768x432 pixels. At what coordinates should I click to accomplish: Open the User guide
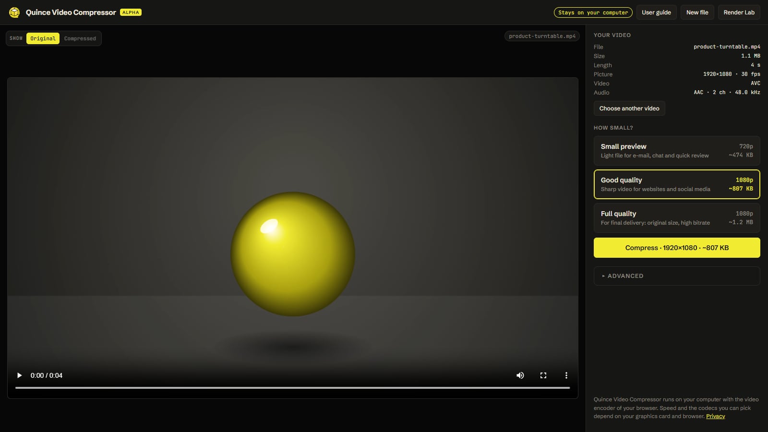coord(656,12)
